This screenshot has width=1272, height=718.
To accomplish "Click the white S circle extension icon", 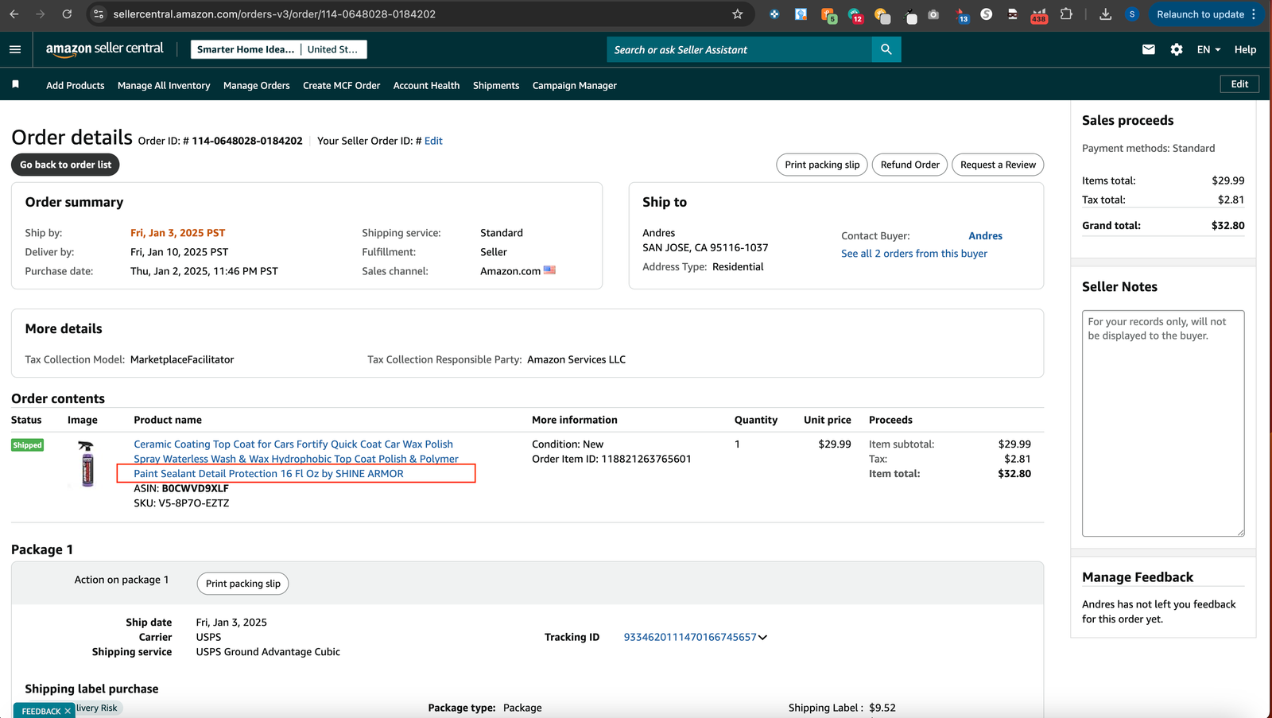I will point(987,14).
